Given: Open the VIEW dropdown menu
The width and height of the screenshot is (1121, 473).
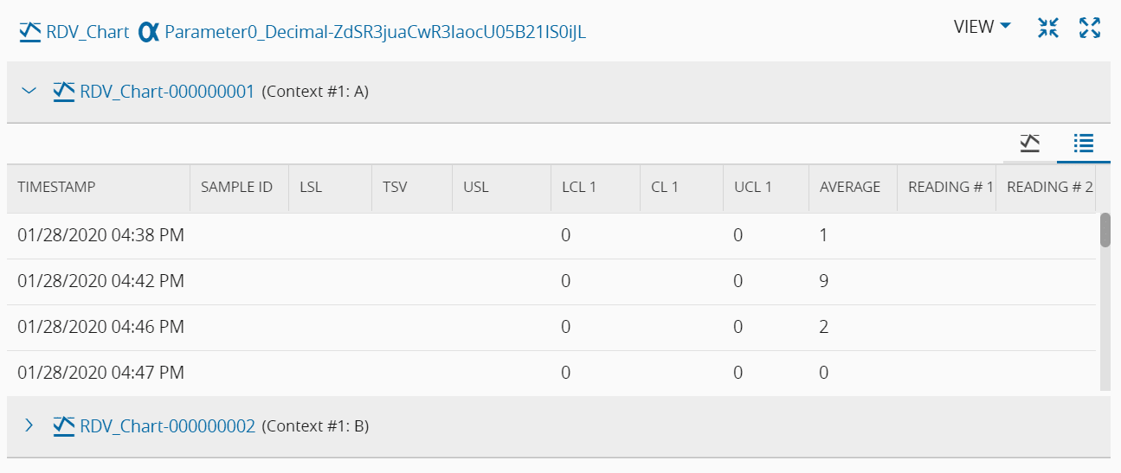Looking at the screenshot, I should [x=982, y=27].
